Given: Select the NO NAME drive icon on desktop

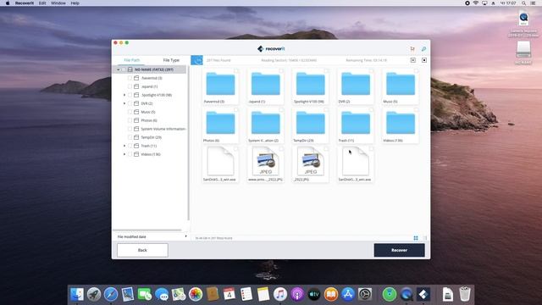Looking at the screenshot, I should pos(523,51).
